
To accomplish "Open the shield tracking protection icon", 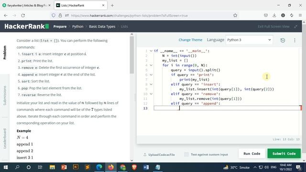I will point(54,15).
